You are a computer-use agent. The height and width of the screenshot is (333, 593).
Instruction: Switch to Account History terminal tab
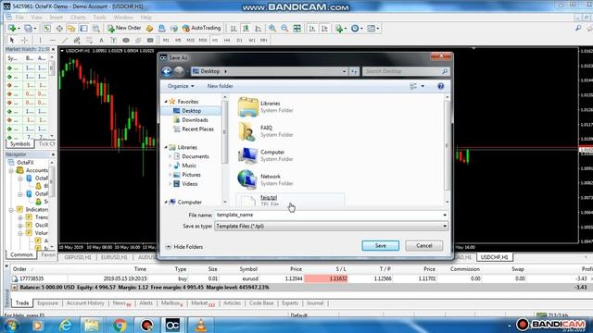[85, 303]
